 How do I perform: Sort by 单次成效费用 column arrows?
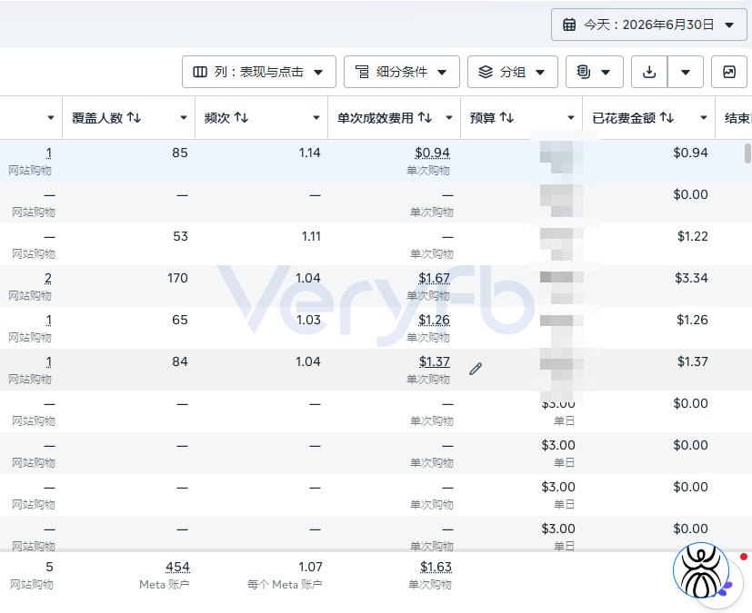(x=425, y=118)
